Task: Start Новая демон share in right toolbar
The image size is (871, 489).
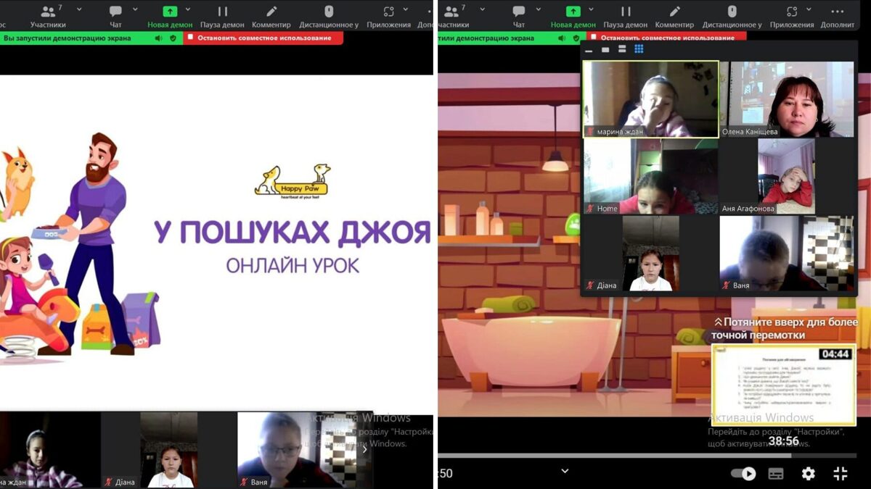Action: pyautogui.click(x=573, y=16)
